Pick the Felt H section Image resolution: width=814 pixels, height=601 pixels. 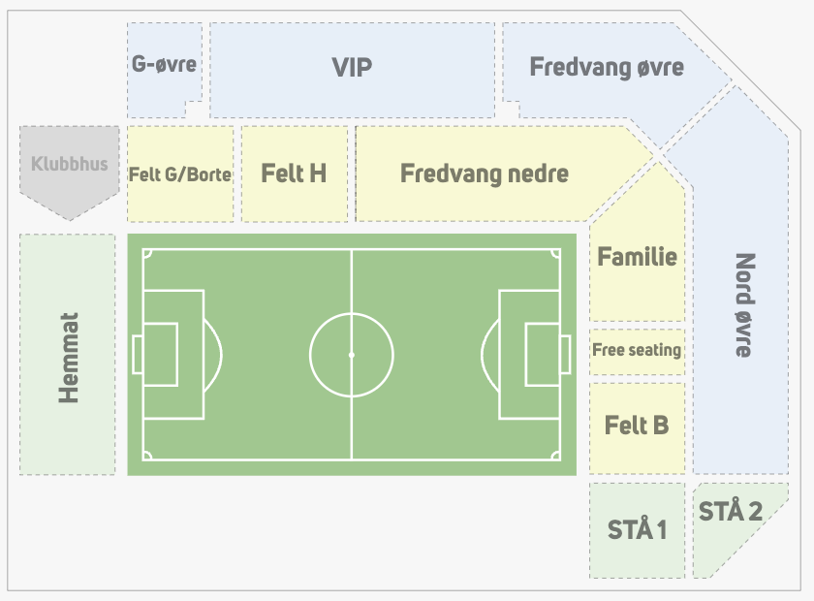pyautogui.click(x=295, y=174)
